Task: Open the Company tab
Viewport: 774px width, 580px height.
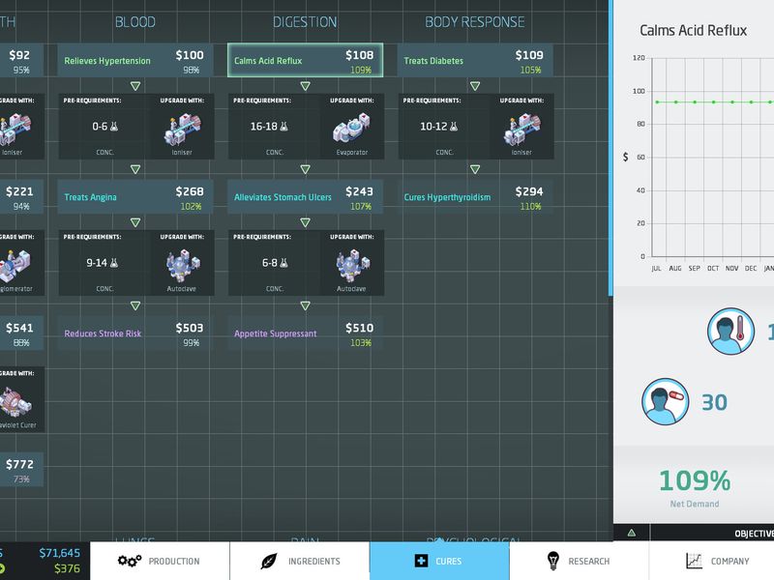Action: click(712, 561)
